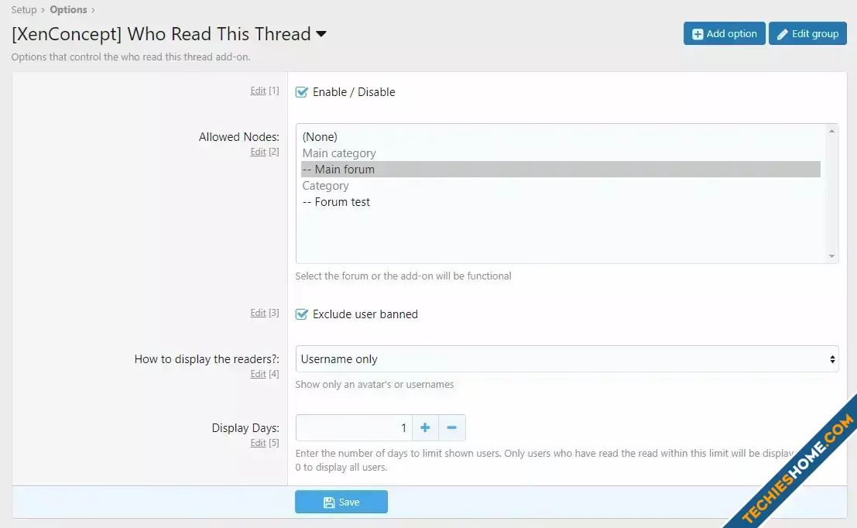Increase Display Days with plus button
857x528 pixels.
(425, 427)
